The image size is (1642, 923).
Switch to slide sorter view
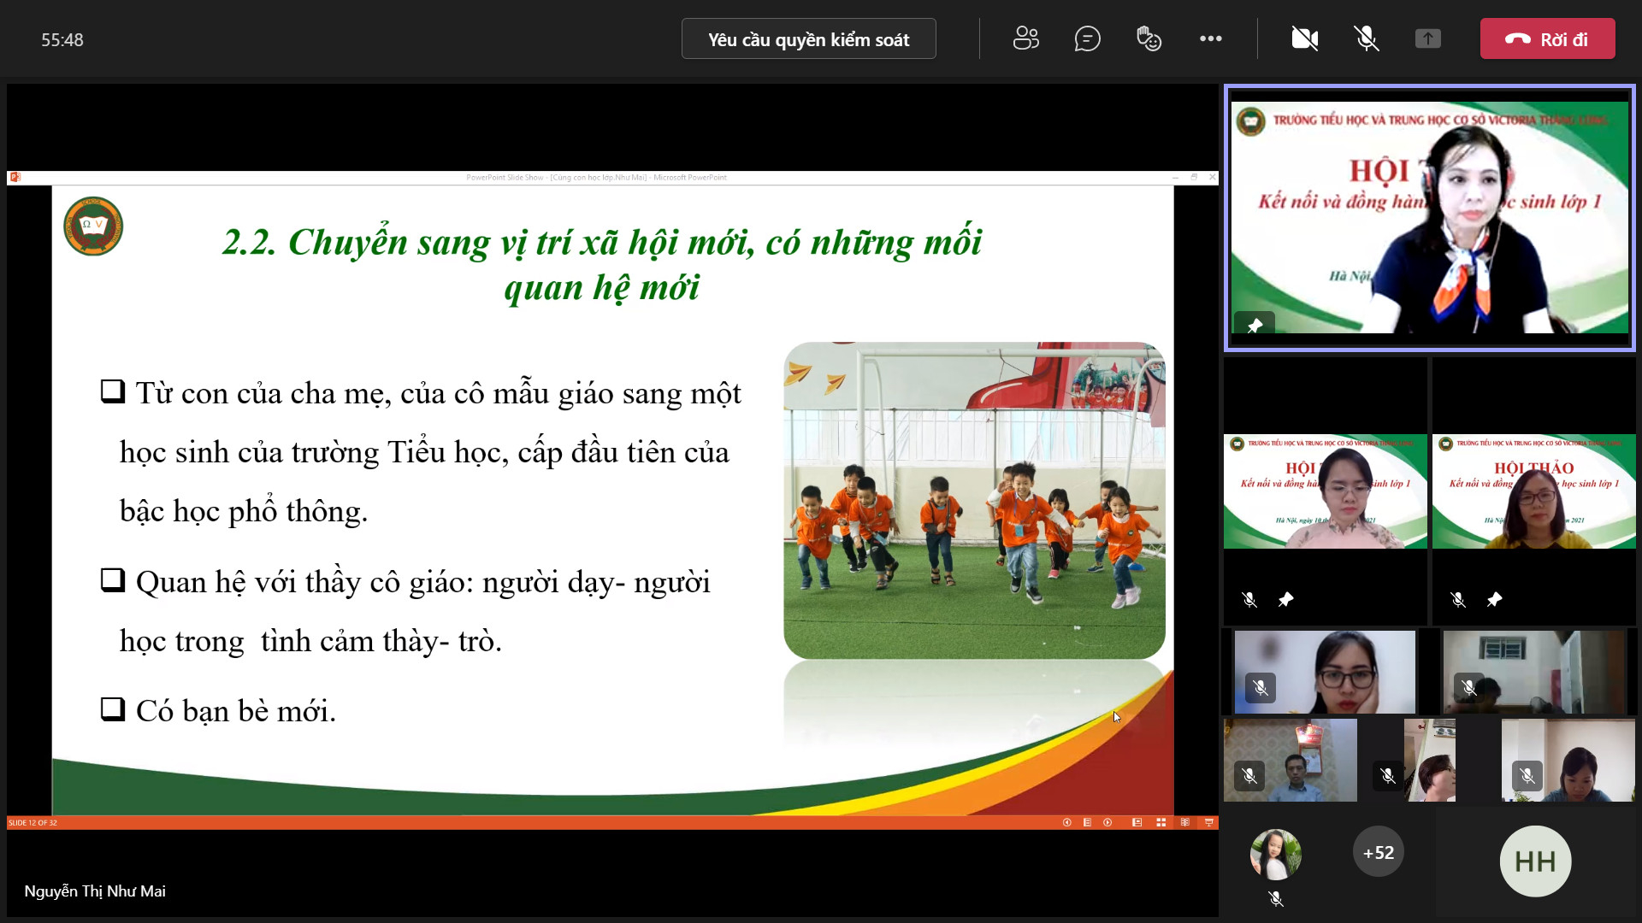pyautogui.click(x=1161, y=822)
